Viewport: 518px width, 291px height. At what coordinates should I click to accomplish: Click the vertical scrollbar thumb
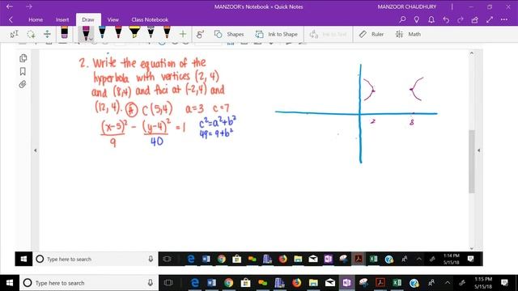pyautogui.click(x=472, y=162)
